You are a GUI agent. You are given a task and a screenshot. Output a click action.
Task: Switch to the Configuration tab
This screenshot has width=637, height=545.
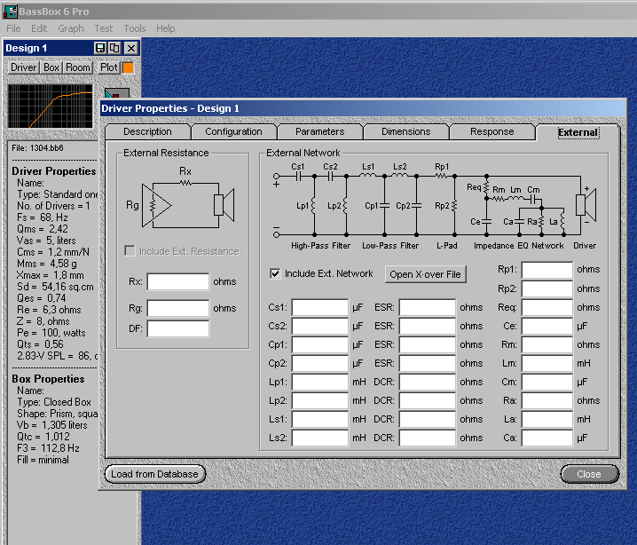coord(233,131)
